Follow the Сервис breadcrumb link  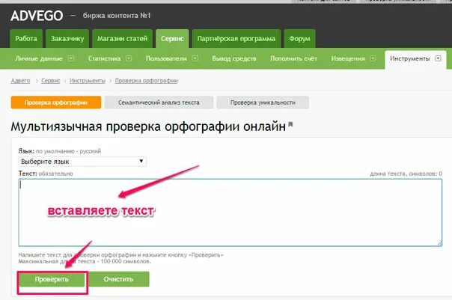coord(51,81)
